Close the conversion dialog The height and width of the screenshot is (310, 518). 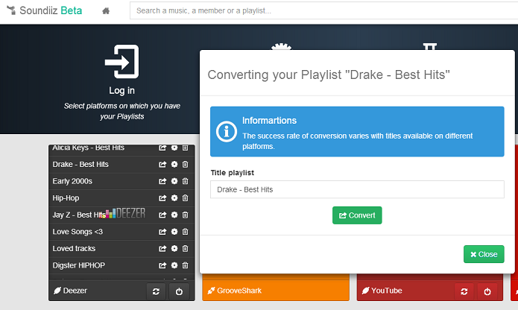coord(484,254)
